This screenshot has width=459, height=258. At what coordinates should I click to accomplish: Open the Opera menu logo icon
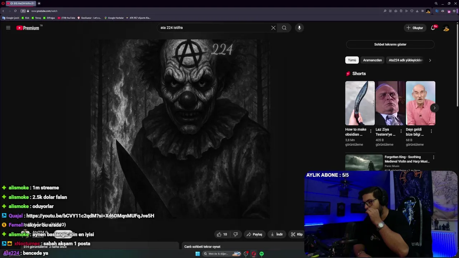(3, 3)
